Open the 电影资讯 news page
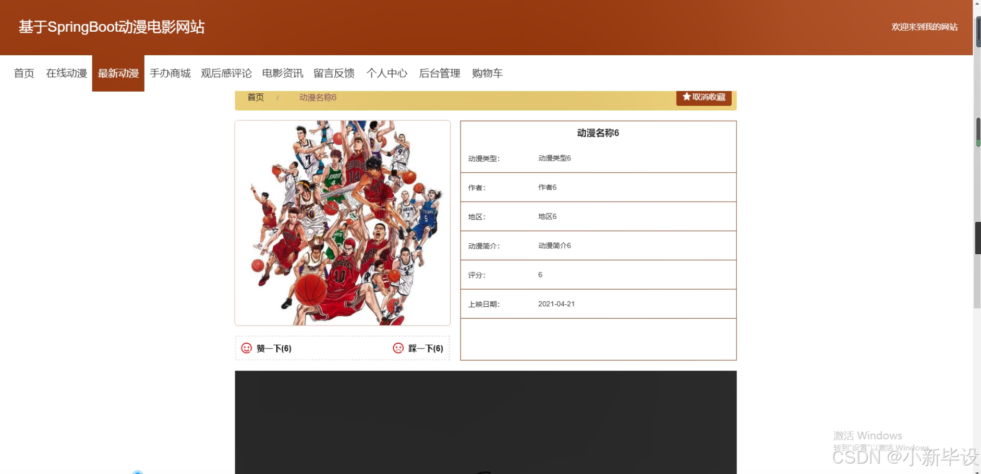981x474 pixels. pos(283,73)
